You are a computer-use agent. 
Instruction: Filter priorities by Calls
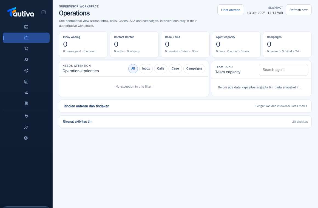click(x=161, y=69)
